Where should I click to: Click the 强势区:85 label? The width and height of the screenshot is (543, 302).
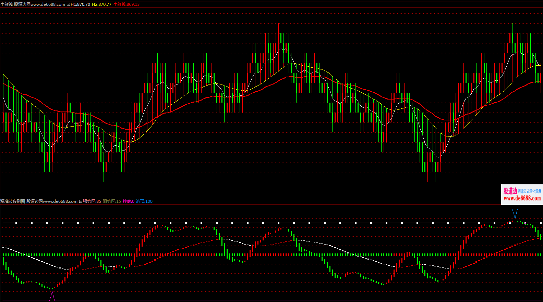92,201
